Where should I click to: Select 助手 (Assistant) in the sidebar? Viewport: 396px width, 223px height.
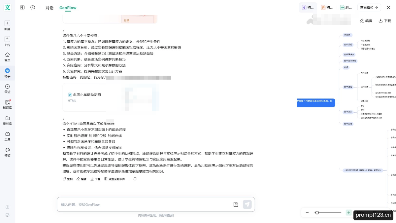pyautogui.click(x=7, y=73)
